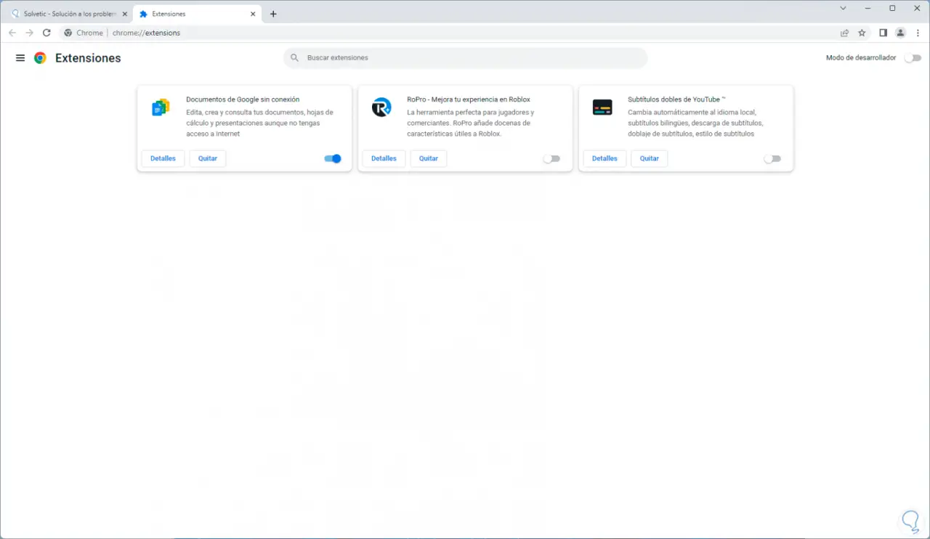Open Detalles for RoPro
930x539 pixels.
pyautogui.click(x=384, y=158)
